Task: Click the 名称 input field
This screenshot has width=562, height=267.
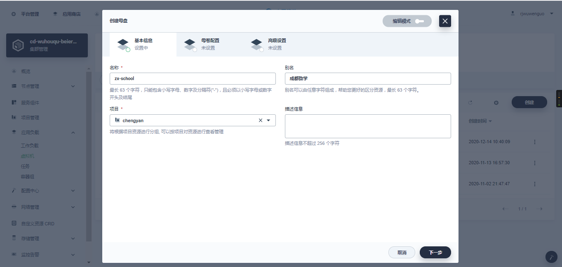Action: tap(193, 78)
